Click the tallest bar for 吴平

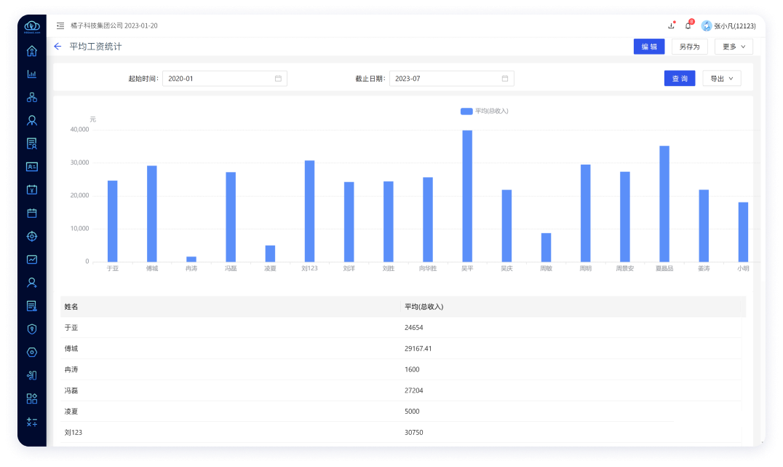(467, 196)
